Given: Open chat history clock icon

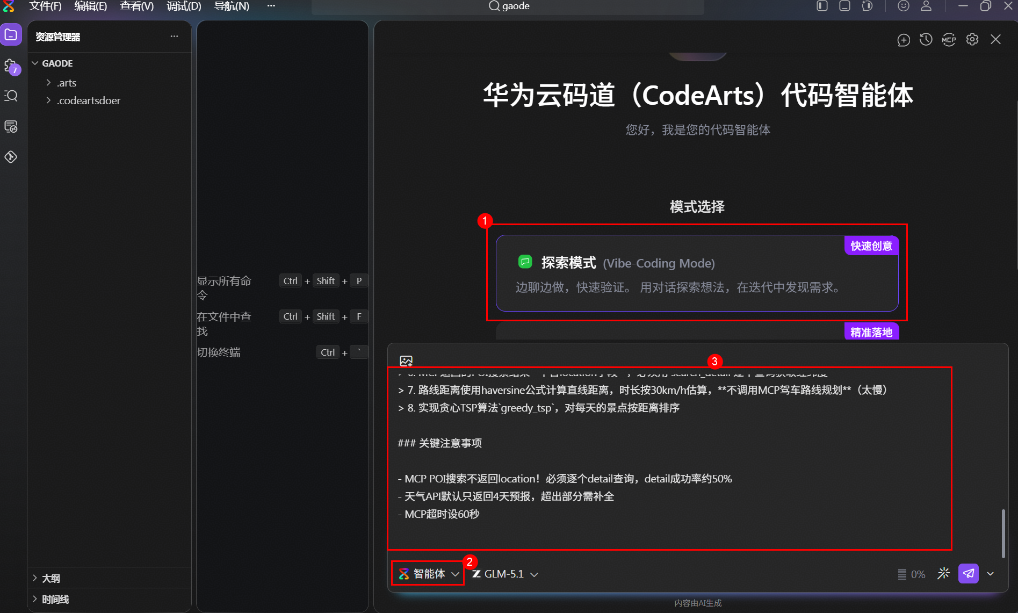Looking at the screenshot, I should (926, 39).
